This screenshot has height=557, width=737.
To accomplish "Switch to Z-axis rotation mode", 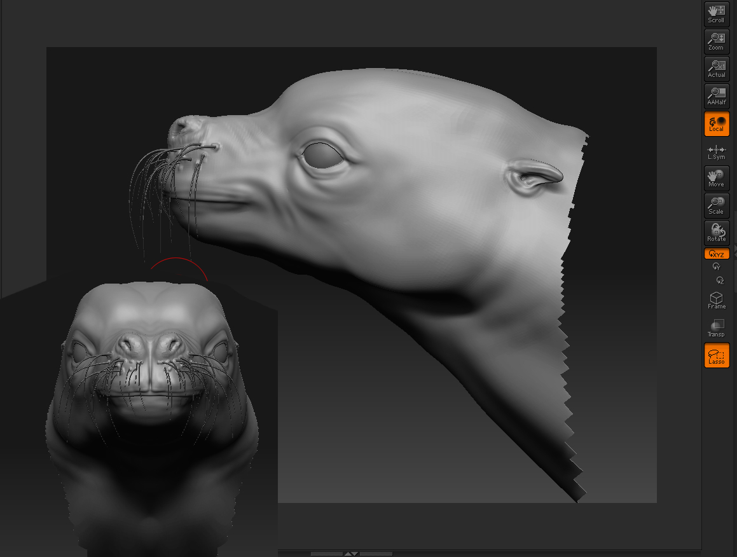I will [720, 280].
